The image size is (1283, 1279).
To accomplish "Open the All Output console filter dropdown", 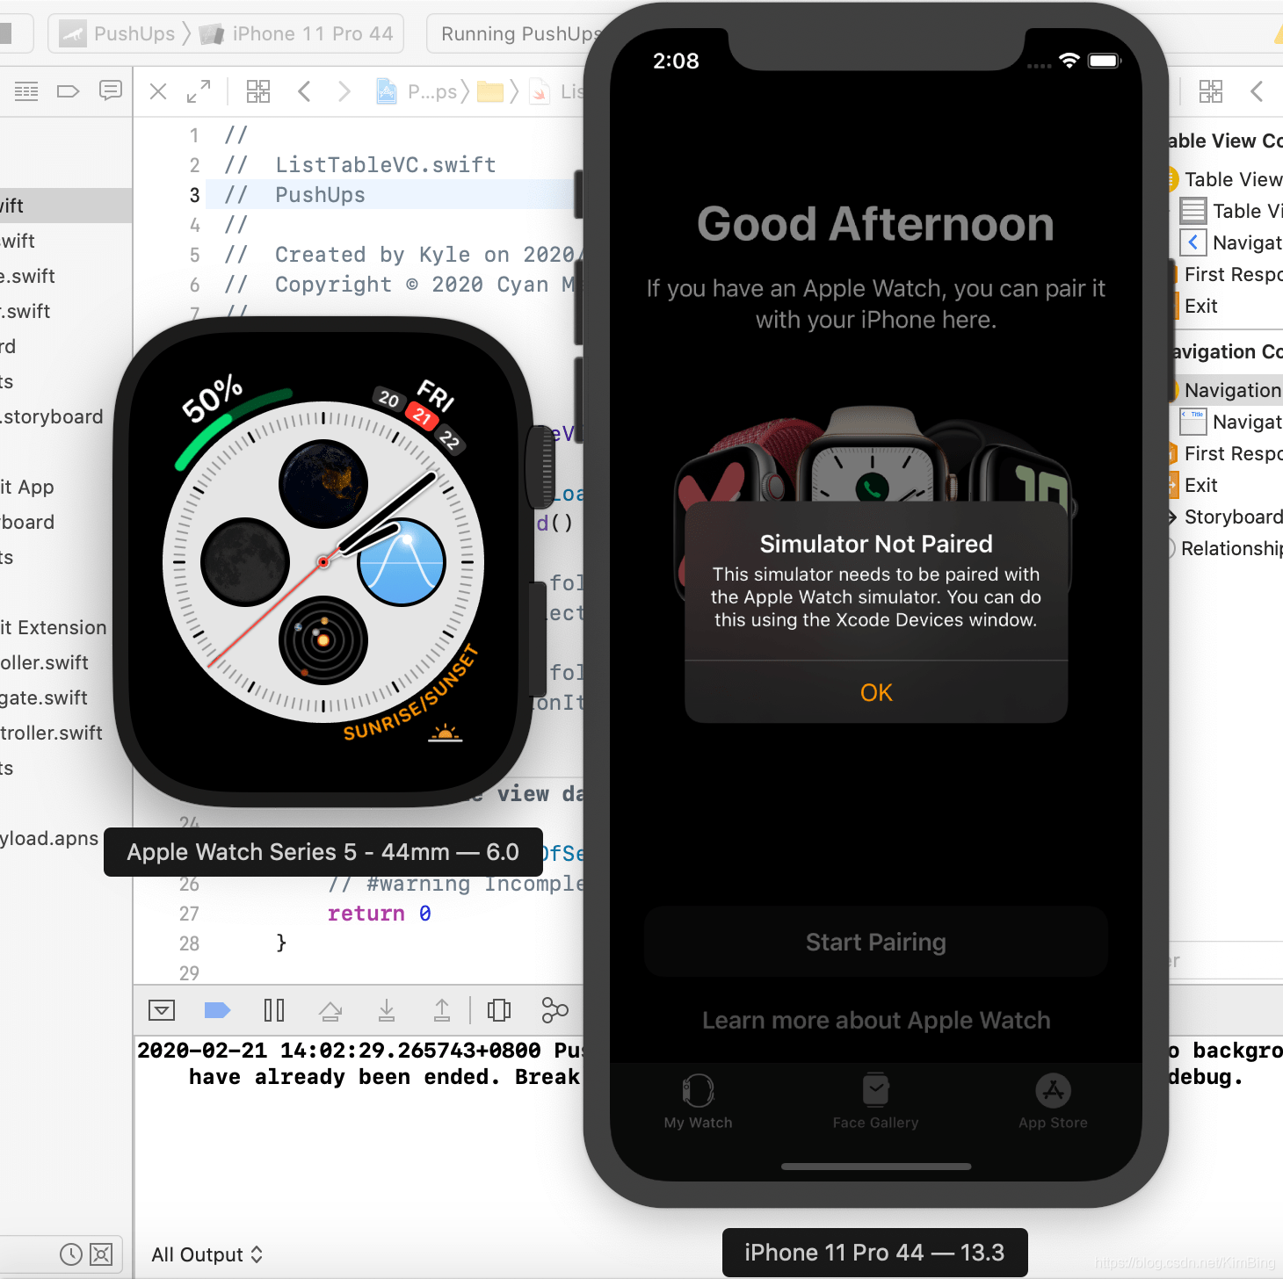I will pos(207,1254).
